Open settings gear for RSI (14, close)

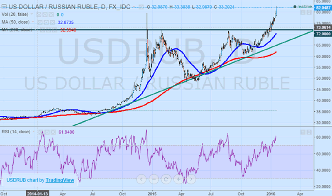tap(47, 132)
